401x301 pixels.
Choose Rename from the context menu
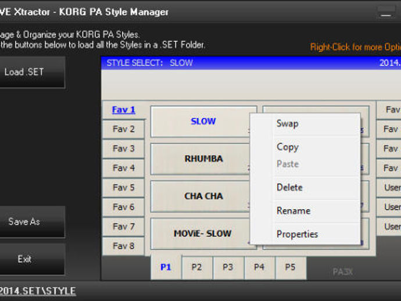click(x=305, y=211)
